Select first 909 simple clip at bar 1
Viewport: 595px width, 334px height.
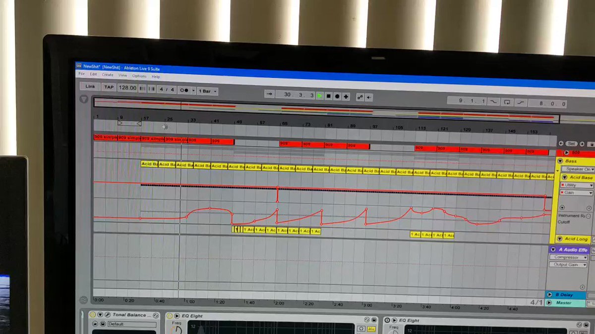click(105, 138)
